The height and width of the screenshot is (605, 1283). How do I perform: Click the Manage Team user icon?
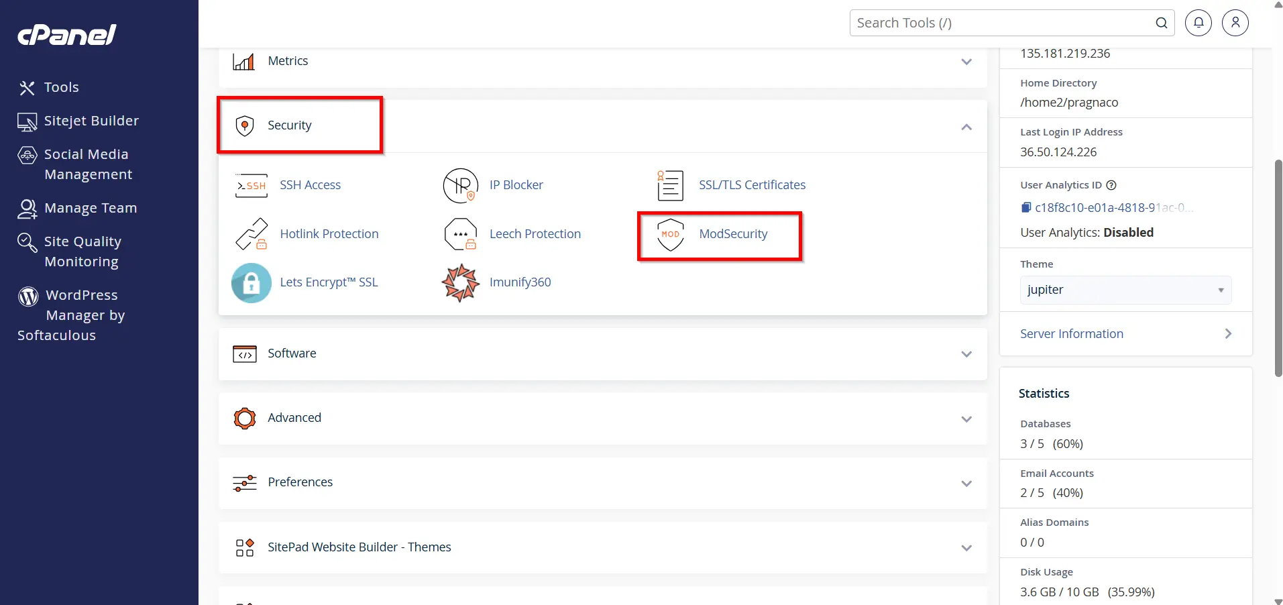(27, 209)
